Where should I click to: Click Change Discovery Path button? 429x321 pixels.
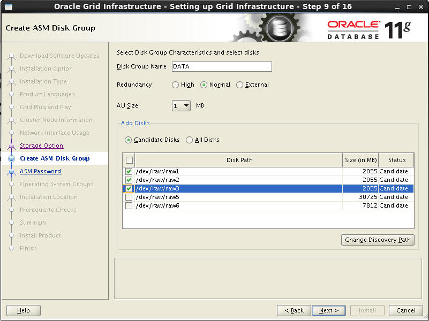pos(378,240)
